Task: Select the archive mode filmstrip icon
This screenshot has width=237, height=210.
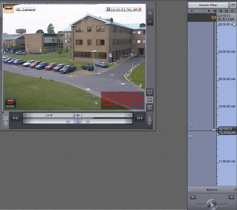Action: 150,100
